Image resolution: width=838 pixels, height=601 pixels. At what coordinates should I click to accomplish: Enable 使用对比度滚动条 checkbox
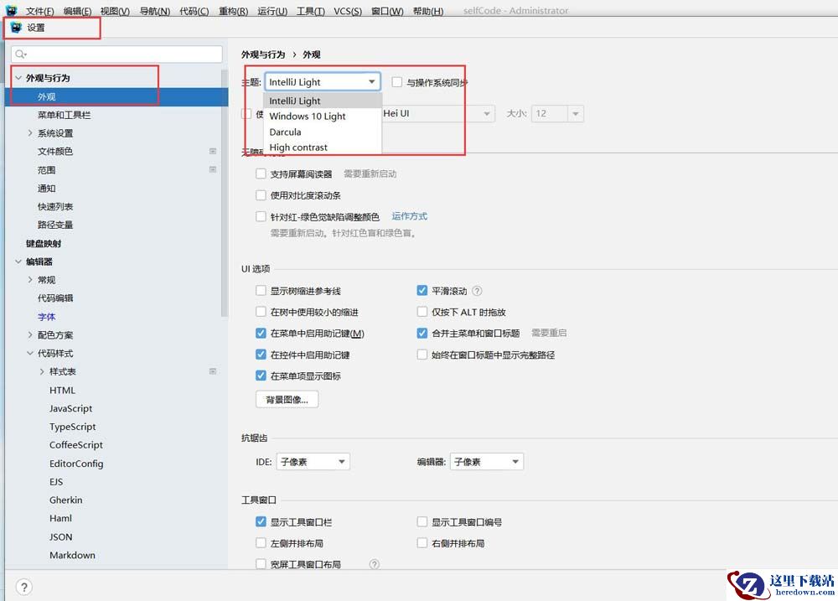click(261, 195)
